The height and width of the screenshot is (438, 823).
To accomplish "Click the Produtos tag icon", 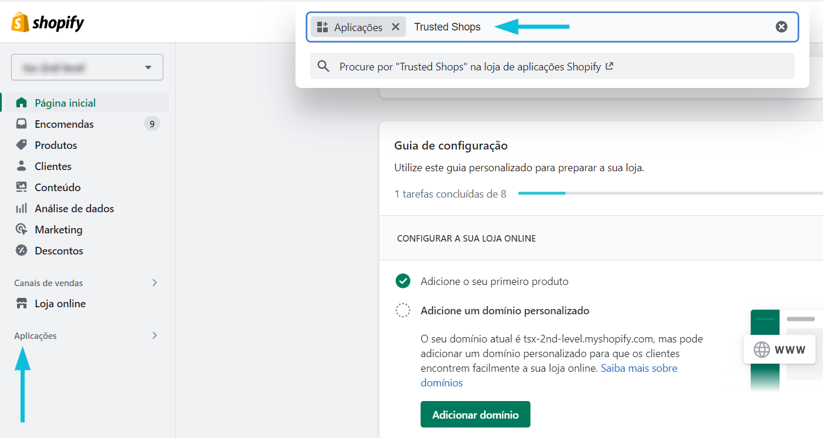I will 21,145.
